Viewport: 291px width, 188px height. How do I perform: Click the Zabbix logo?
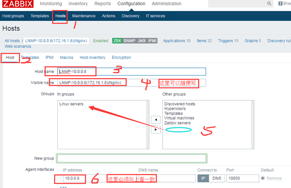pyautogui.click(x=18, y=4)
